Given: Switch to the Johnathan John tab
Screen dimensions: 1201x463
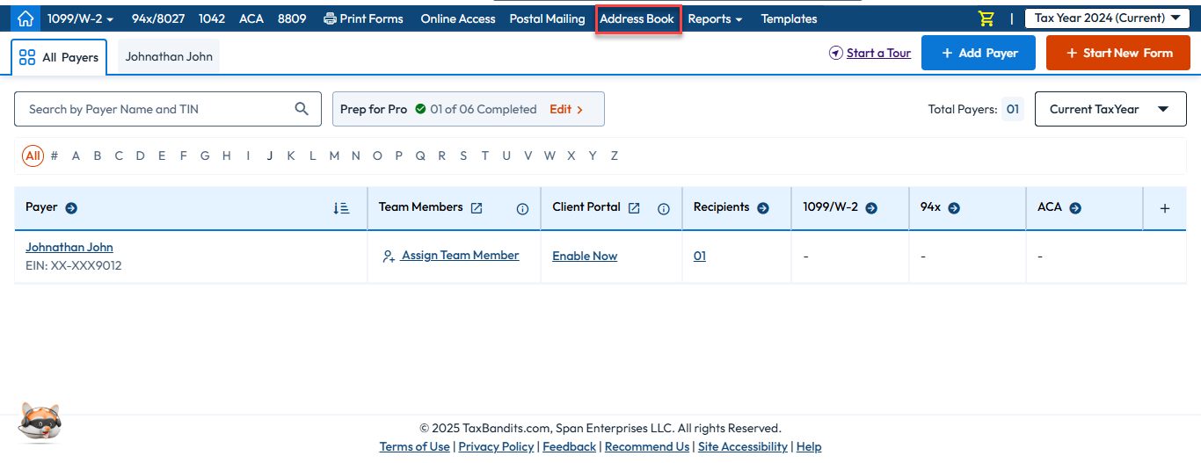Looking at the screenshot, I should click(169, 56).
